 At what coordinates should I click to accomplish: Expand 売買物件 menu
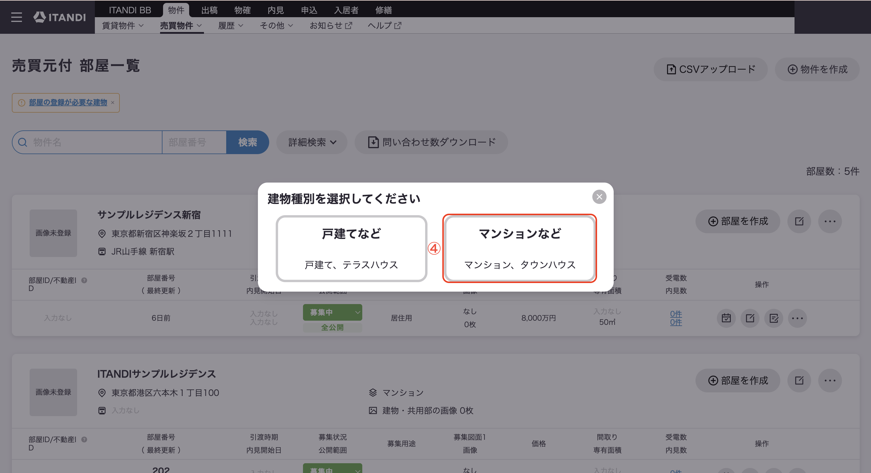[181, 26]
